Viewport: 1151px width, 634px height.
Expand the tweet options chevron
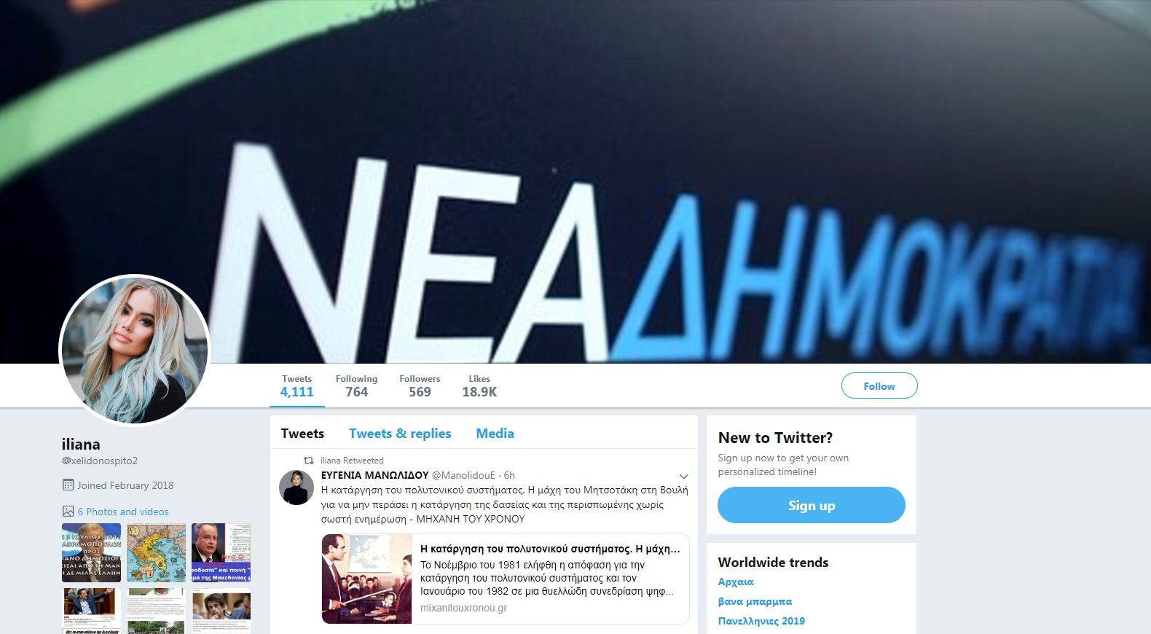(x=683, y=477)
